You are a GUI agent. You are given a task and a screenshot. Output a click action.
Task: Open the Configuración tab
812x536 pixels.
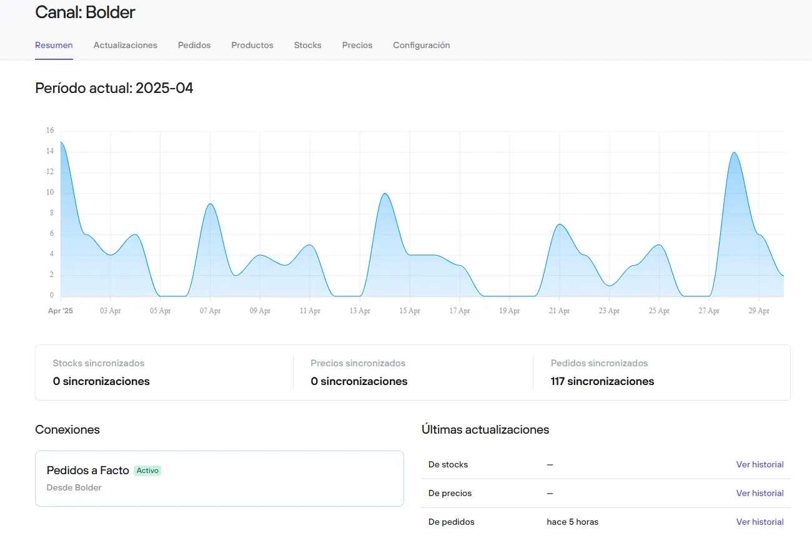(x=422, y=45)
